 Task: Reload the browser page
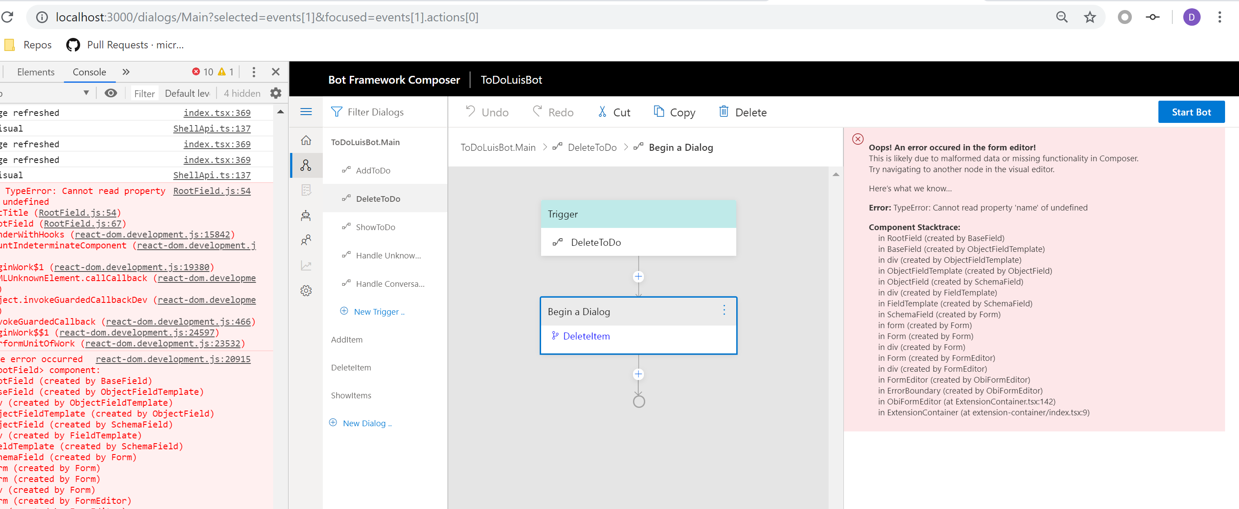pyautogui.click(x=7, y=17)
